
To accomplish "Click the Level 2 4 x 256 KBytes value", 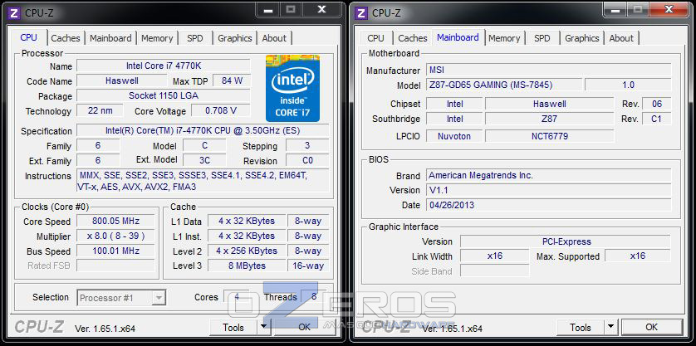I will (x=247, y=251).
